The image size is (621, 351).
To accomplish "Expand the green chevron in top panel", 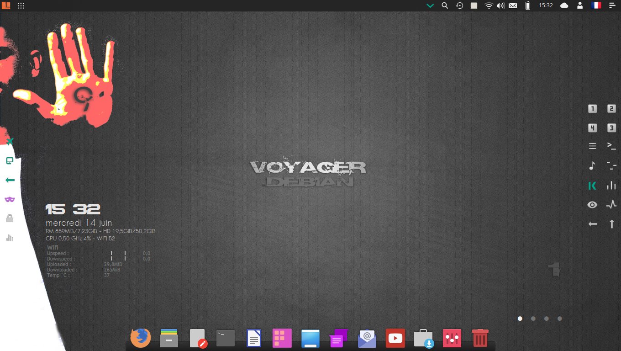I will point(430,5).
